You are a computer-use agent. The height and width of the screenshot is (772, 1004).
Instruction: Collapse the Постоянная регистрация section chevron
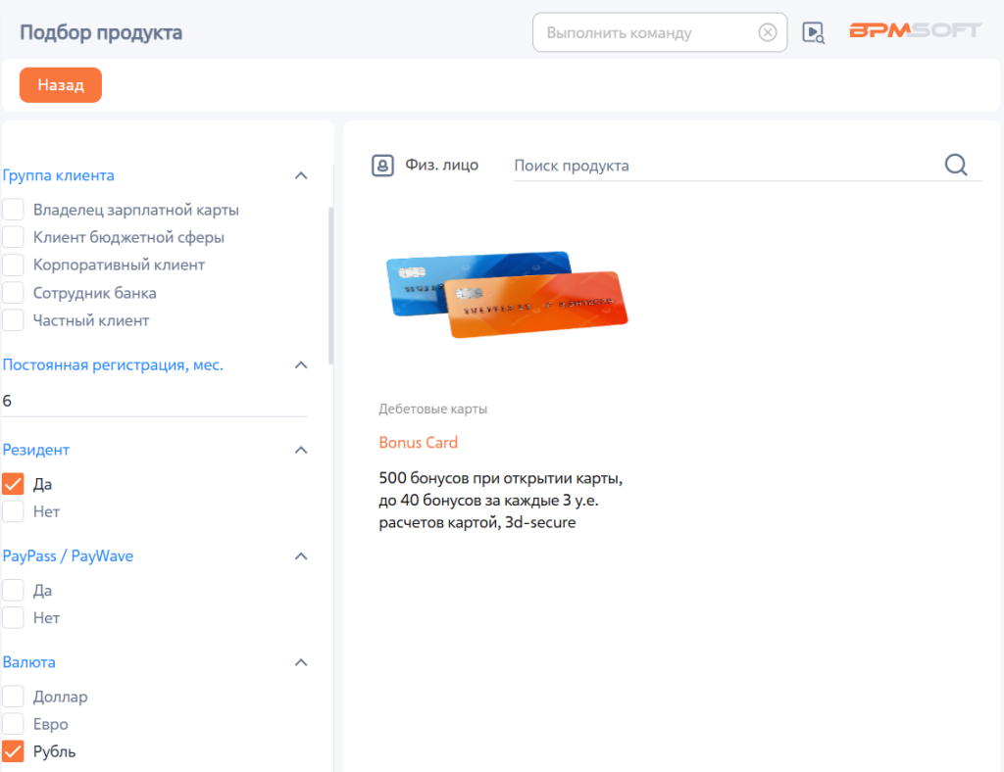click(x=301, y=364)
